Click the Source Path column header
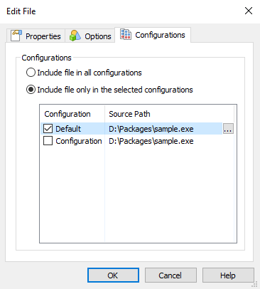This screenshot has width=260, height=289. (x=169, y=114)
